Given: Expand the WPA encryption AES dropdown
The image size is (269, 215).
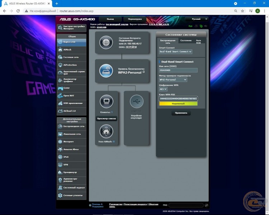Looking at the screenshot, I should (x=163, y=89).
